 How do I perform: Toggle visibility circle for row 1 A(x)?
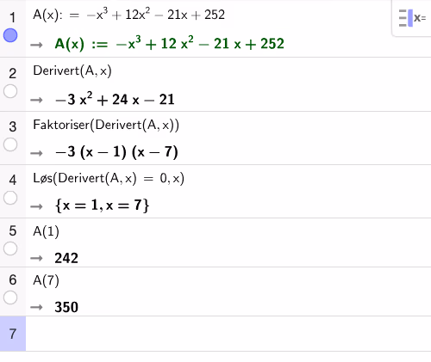pos(10,35)
